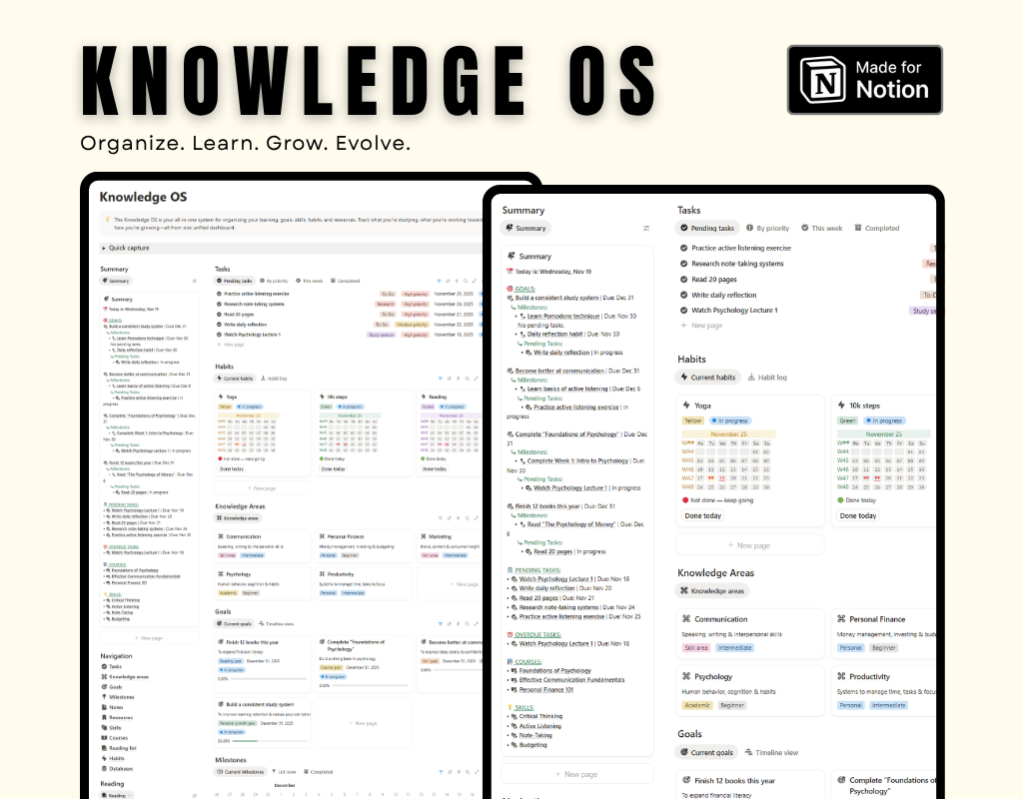This screenshot has width=1023, height=799.
Task: Open Reading list icon in left tablet Navigation
Action: coord(104,748)
